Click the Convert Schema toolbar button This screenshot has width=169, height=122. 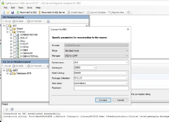pyautogui.click(x=96, y=12)
